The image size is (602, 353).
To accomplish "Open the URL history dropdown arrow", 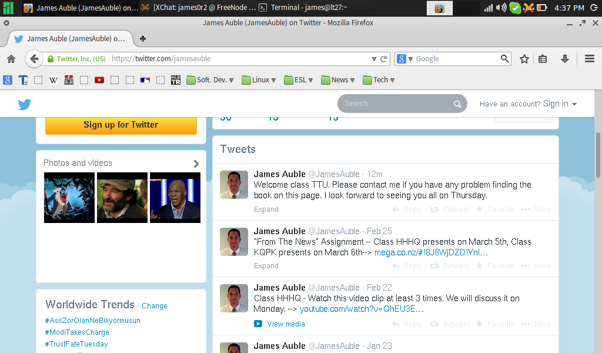I will tap(374, 59).
